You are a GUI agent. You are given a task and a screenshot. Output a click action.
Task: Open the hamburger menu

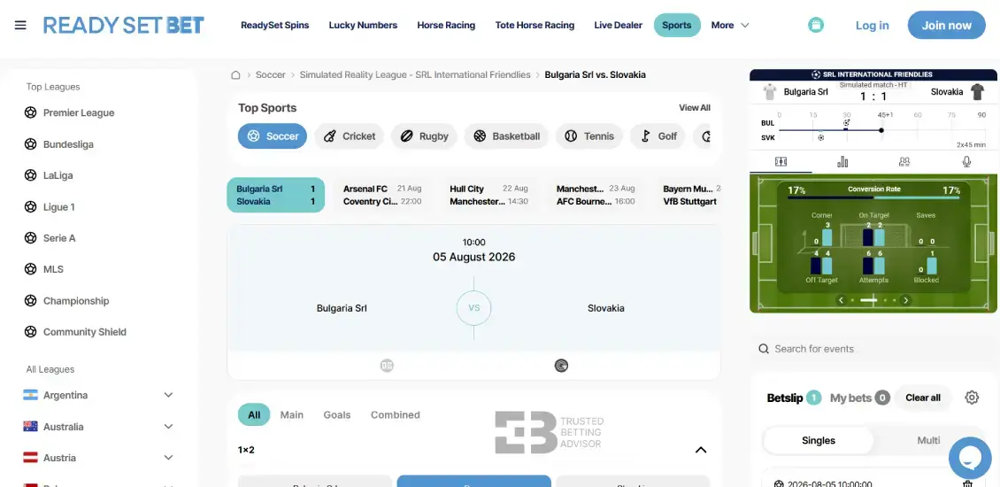20,26
